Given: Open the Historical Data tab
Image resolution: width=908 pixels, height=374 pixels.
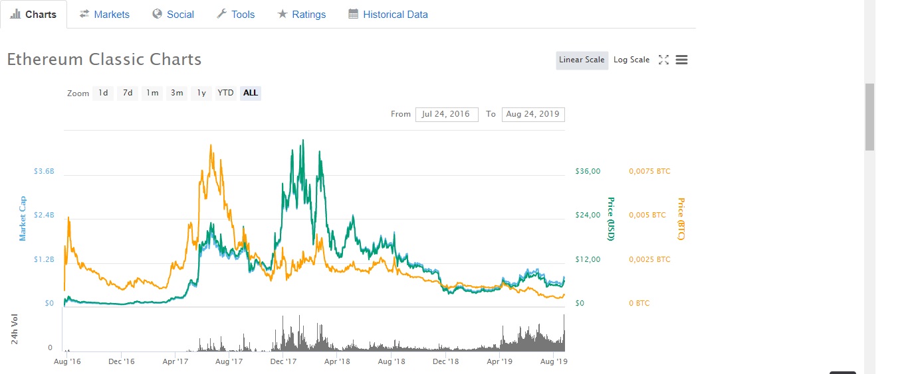Looking at the screenshot, I should (396, 14).
